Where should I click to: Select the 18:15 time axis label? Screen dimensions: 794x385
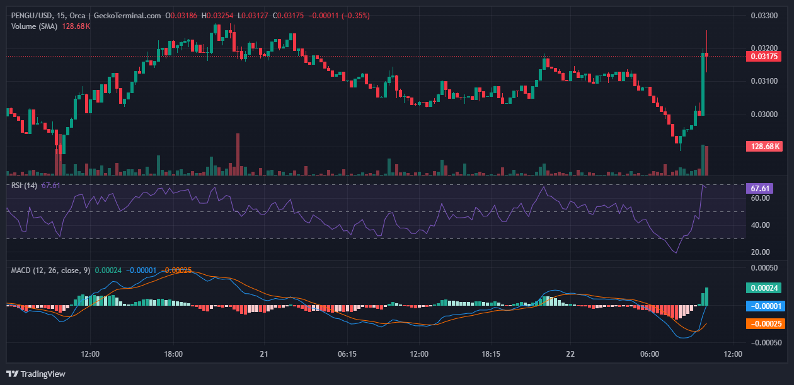click(x=490, y=354)
